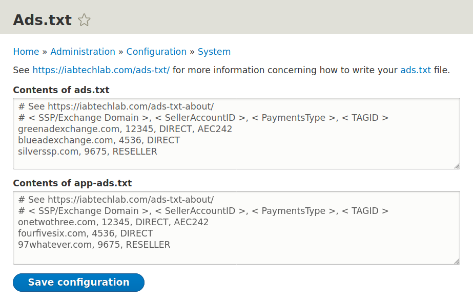Click the fourfivesix.com line in app-ads.txt
This screenshot has width=473, height=302.
[x=86, y=233]
